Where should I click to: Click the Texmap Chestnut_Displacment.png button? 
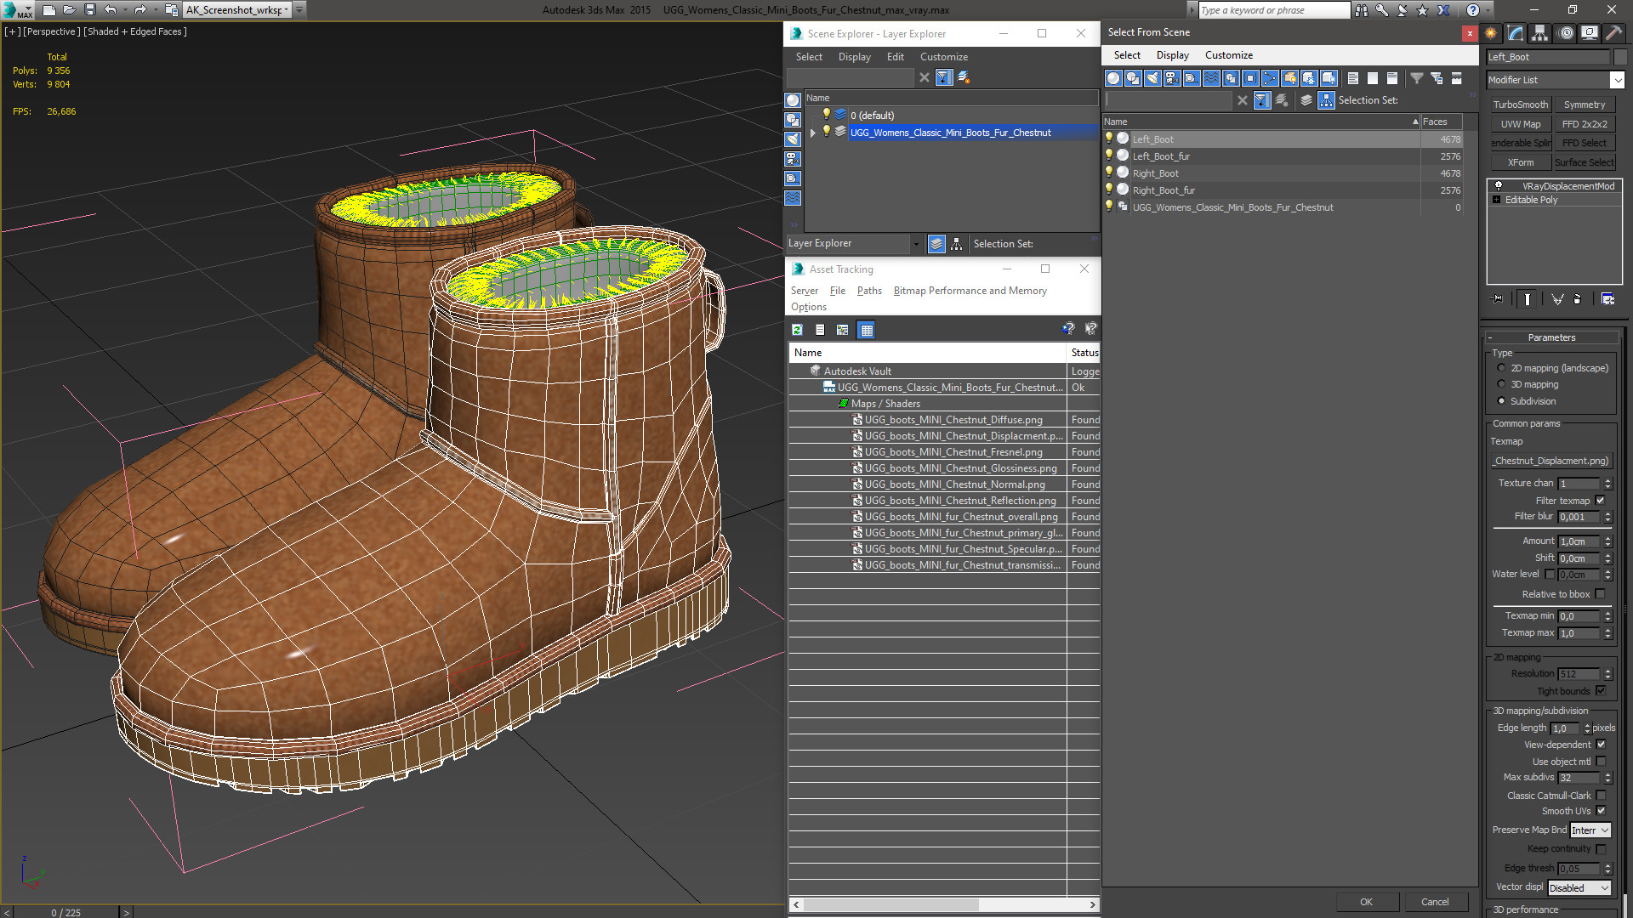(x=1551, y=462)
